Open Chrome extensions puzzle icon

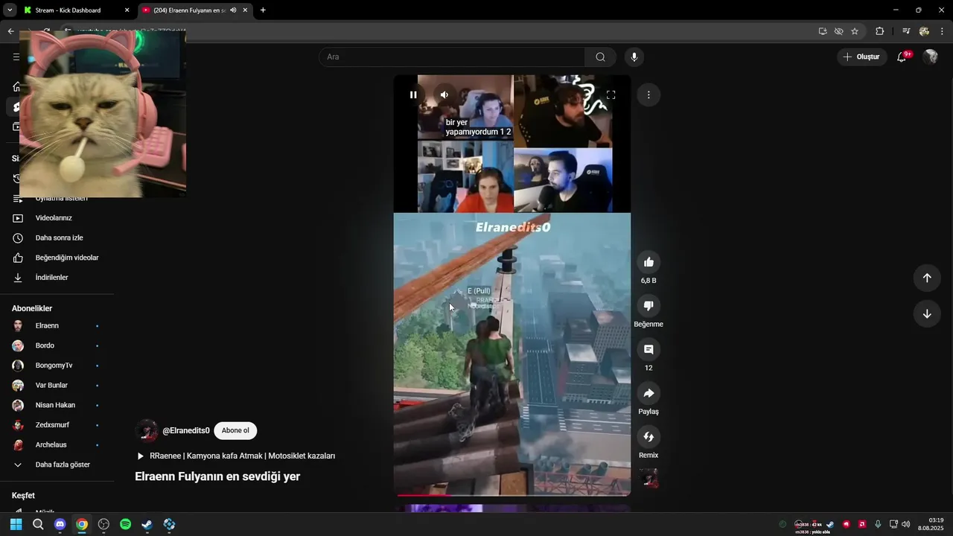pyautogui.click(x=880, y=31)
